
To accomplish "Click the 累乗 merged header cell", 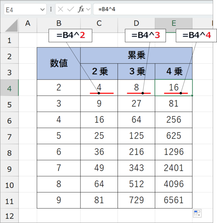I will pyautogui.click(x=136, y=55).
